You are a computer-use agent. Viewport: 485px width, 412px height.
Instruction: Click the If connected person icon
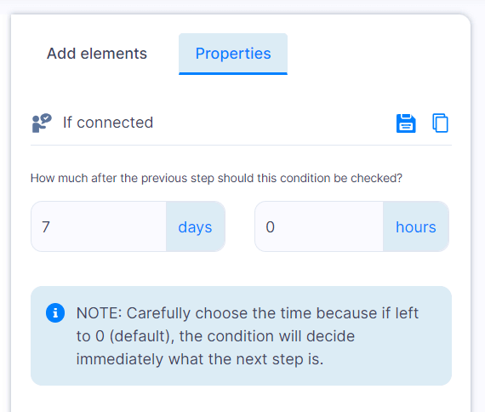(42, 123)
